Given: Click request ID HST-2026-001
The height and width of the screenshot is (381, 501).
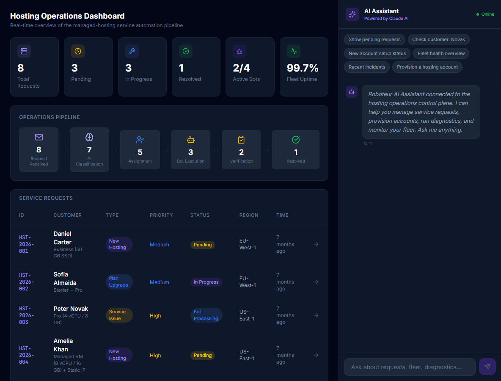Looking at the screenshot, I should [x=27, y=244].
